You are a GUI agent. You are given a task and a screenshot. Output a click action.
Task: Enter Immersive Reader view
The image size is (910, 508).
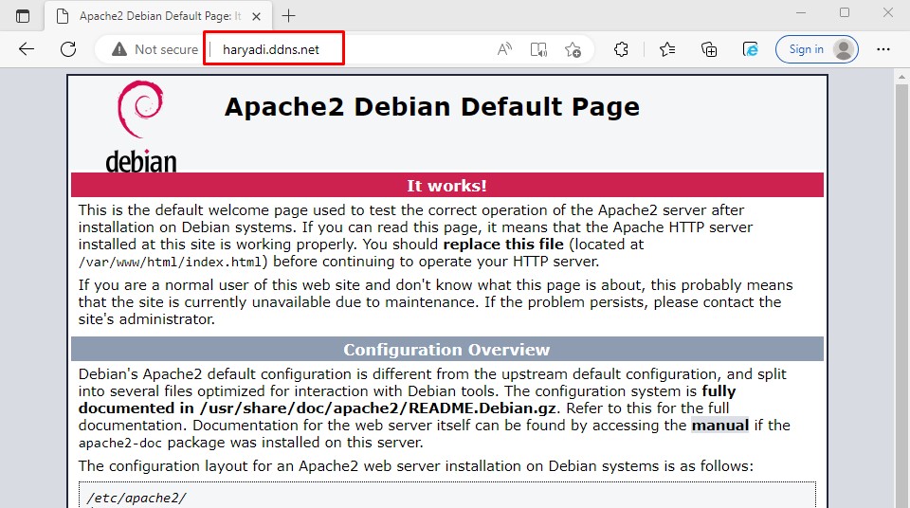538,49
